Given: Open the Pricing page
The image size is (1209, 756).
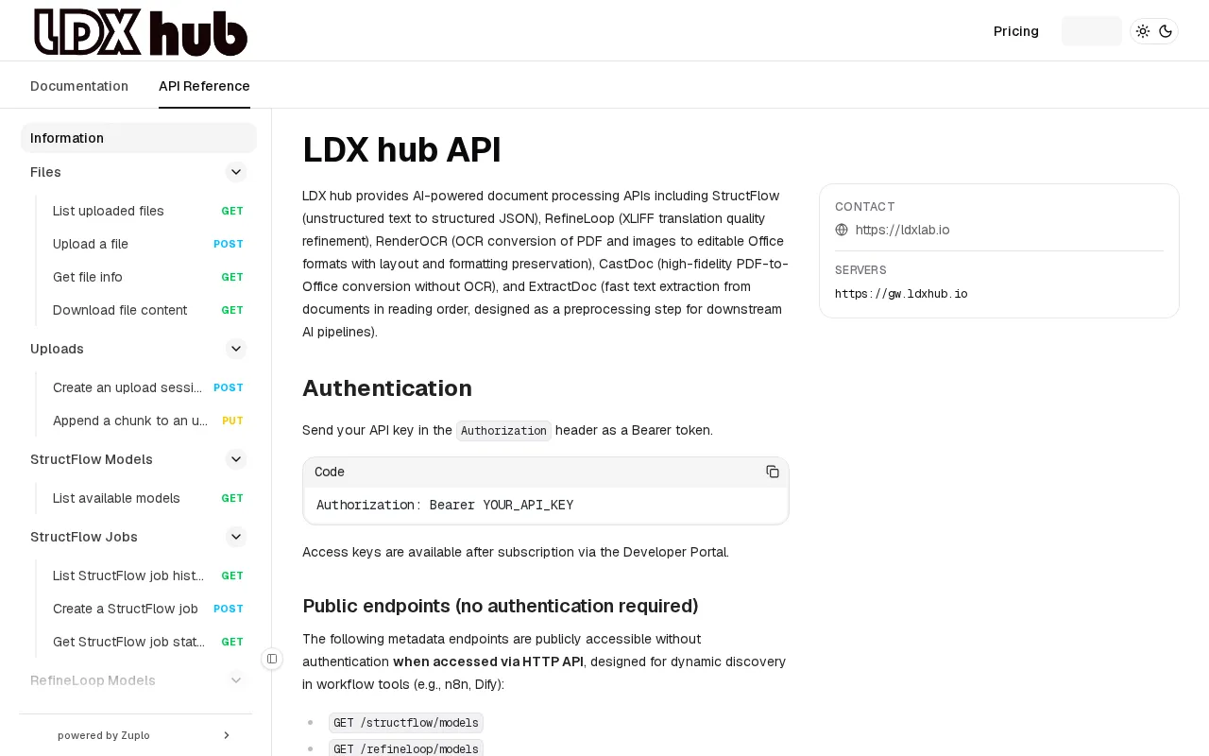Looking at the screenshot, I should point(1016,31).
